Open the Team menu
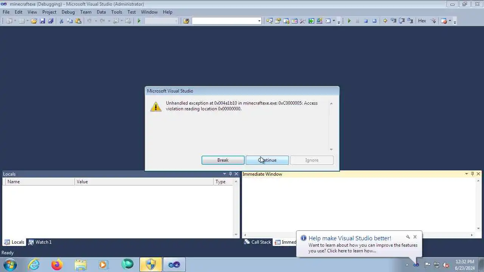 [86, 12]
